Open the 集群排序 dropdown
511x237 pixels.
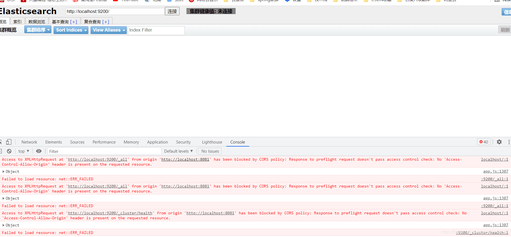click(38, 30)
